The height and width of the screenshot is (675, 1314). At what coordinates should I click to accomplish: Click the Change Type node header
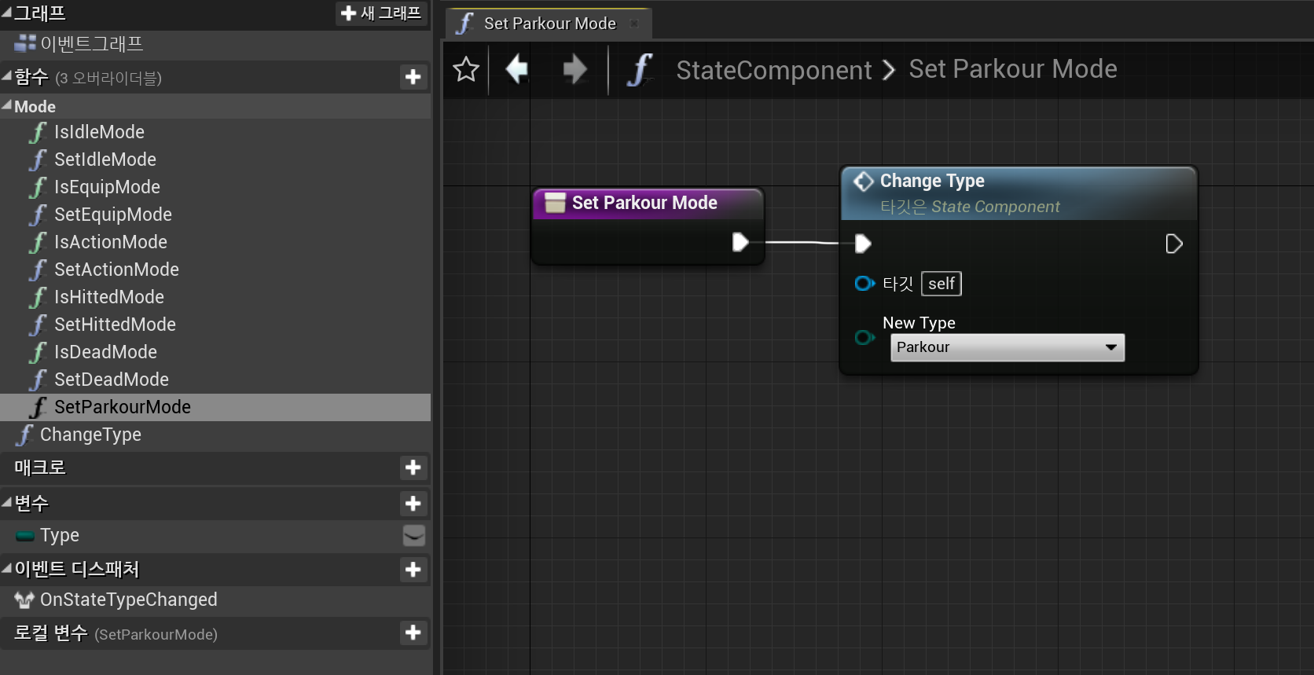pos(1019,193)
